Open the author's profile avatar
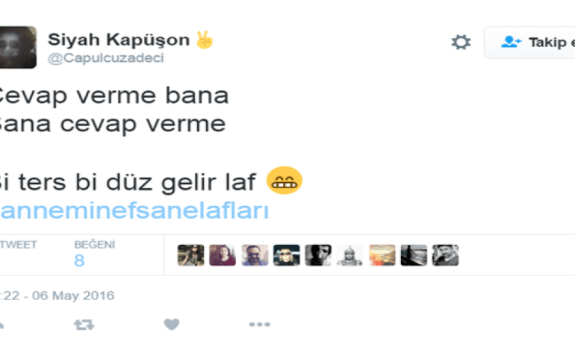This screenshot has height=362, width=575. tap(18, 47)
